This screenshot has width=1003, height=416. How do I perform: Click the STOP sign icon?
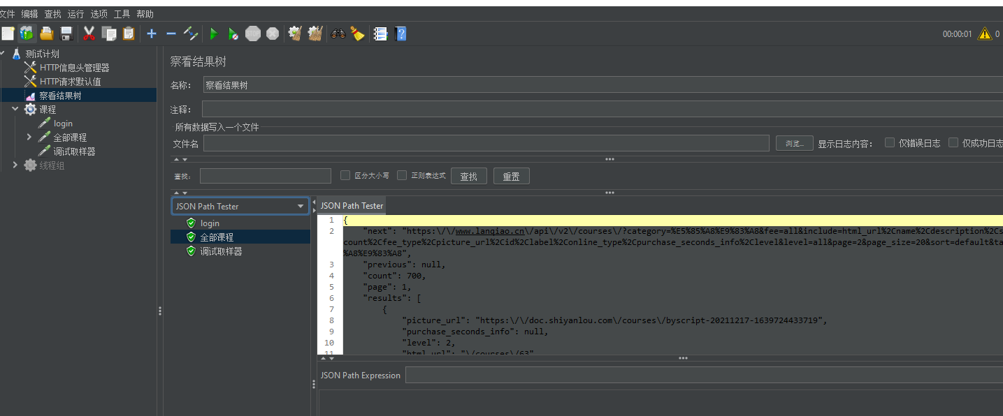[x=253, y=34]
